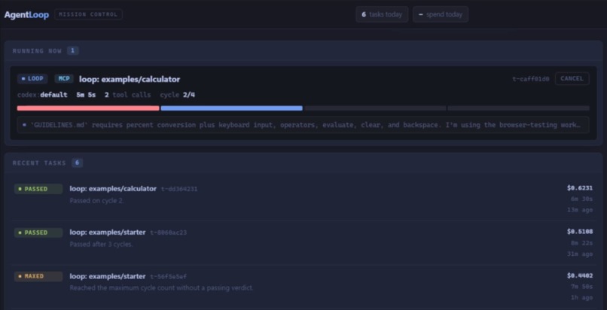
Task: Click the RECENT TASKS count badge
Action: 77,163
